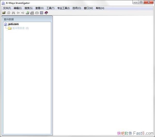Open the 搜索(S) menu
The height and width of the screenshot is (137, 155).
point(28,8)
